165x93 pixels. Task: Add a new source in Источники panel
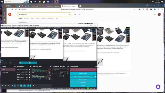point(18,86)
